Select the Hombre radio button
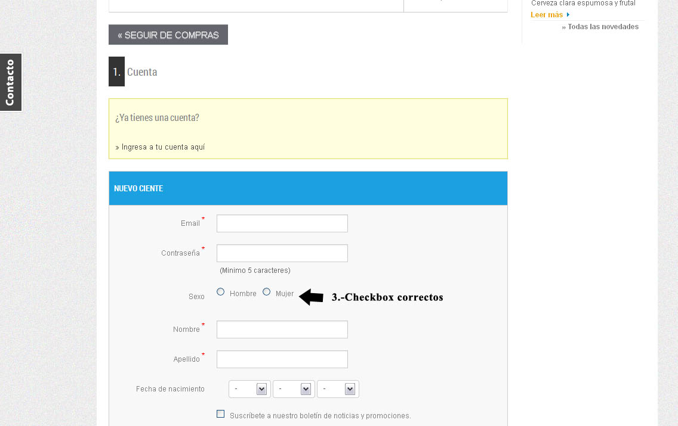Screen dimensions: 678x426 (221, 292)
